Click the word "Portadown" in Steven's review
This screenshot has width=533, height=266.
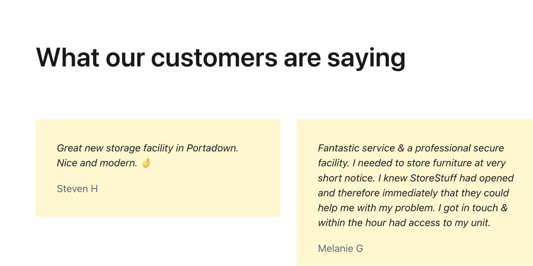tap(212, 148)
